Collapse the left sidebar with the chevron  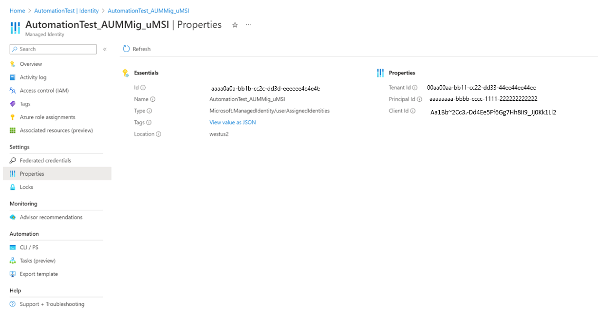pos(105,49)
